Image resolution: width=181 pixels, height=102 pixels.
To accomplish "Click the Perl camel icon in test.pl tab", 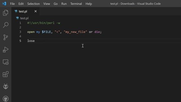I will [x=16, y=11].
